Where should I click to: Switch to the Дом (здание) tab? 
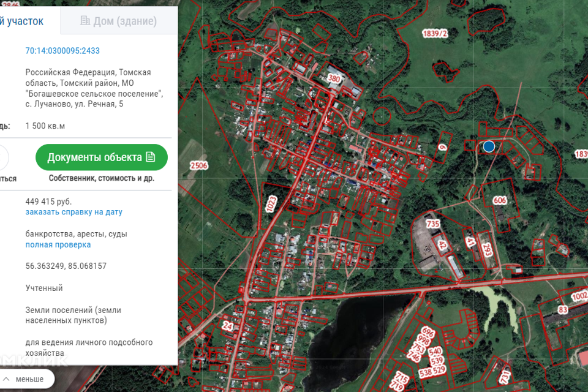118,21
